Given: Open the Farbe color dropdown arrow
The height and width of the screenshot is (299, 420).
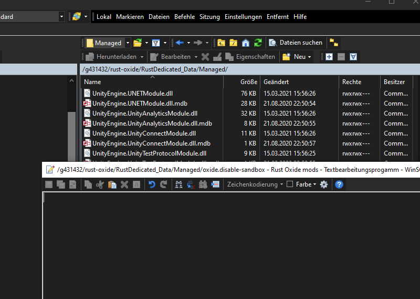Looking at the screenshot, I should point(314,184).
